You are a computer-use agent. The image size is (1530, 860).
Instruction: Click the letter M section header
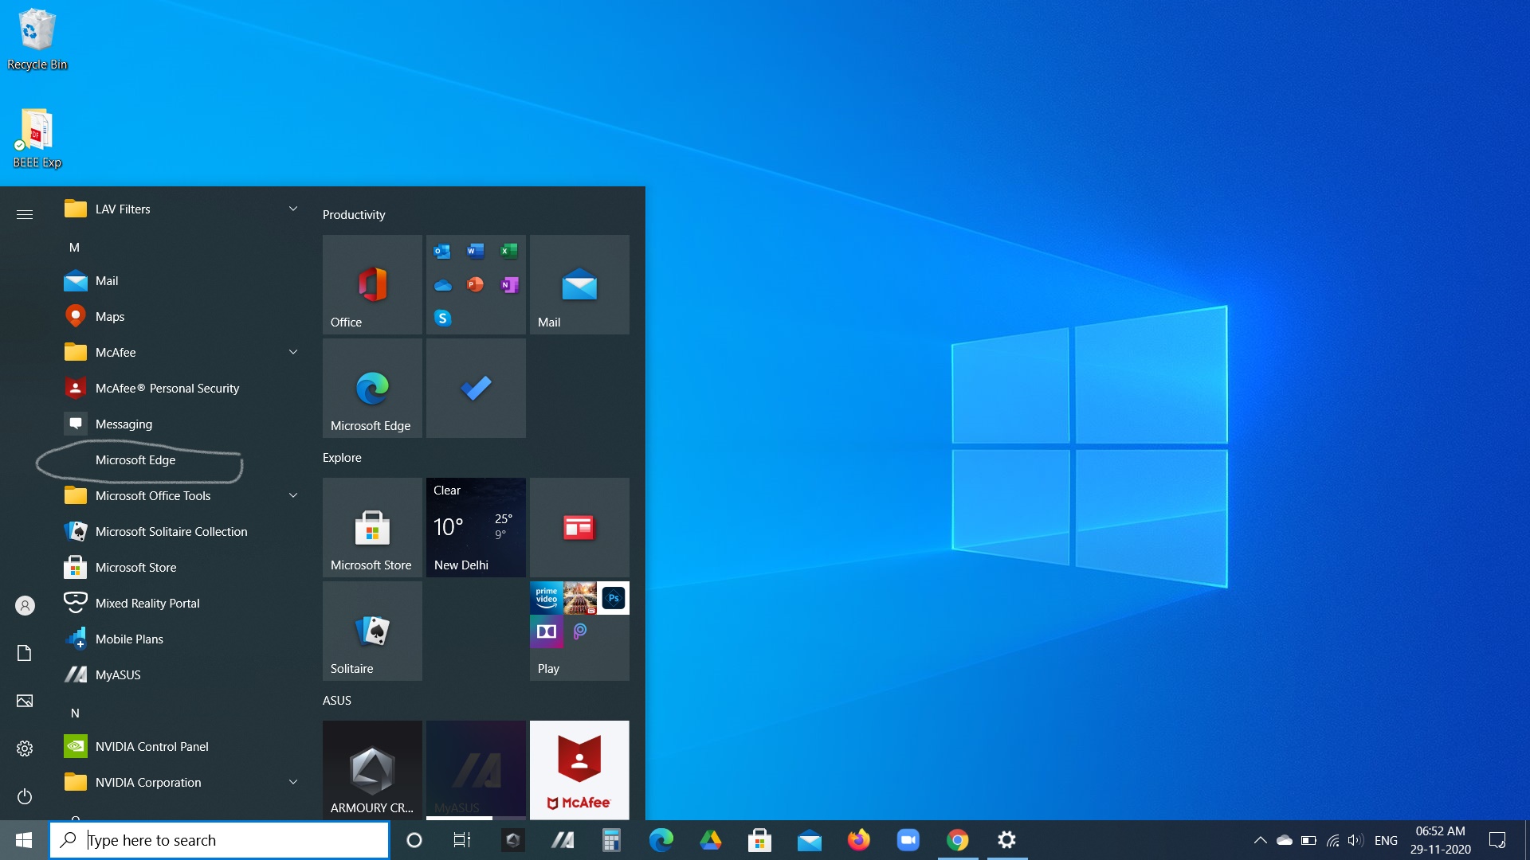tap(74, 247)
